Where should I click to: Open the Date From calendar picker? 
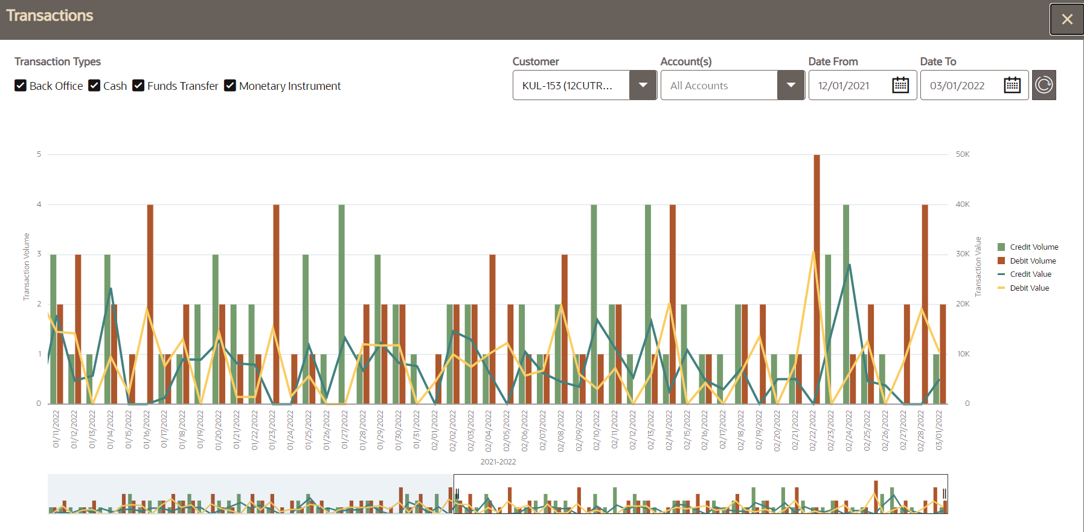pyautogui.click(x=900, y=85)
